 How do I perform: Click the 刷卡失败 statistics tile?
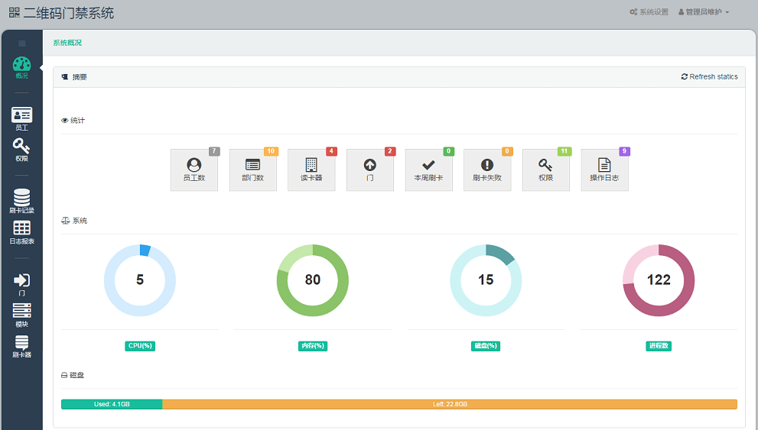point(487,170)
